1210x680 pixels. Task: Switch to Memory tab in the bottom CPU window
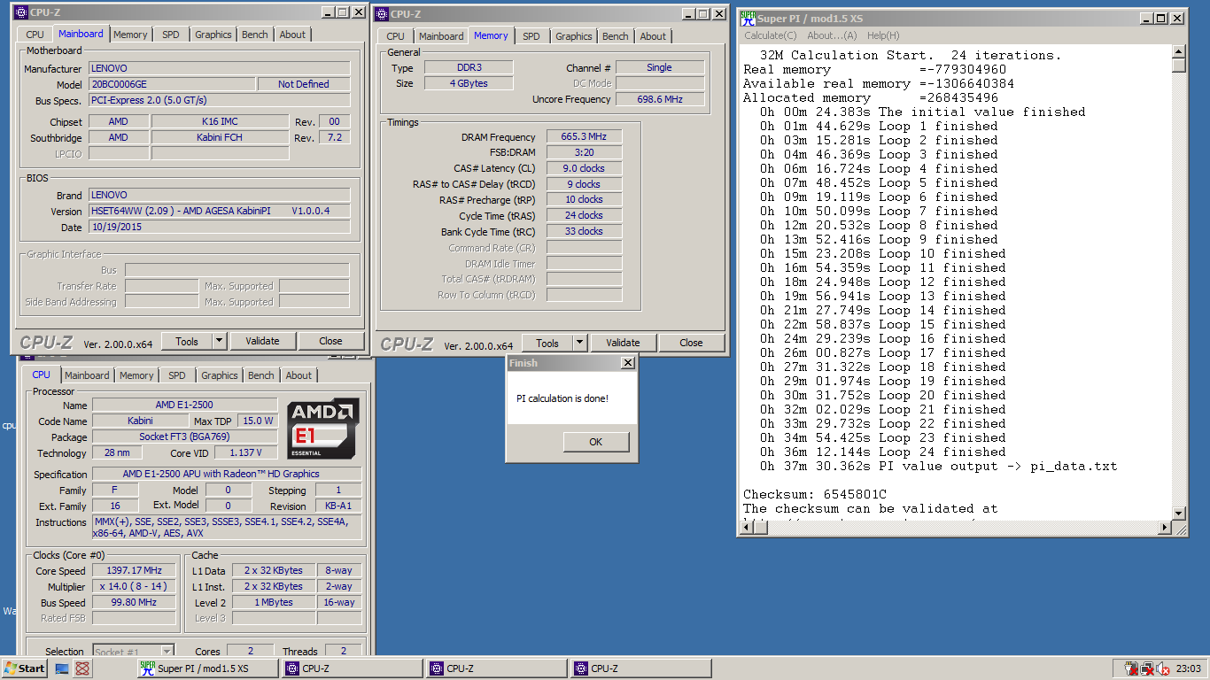click(x=136, y=375)
